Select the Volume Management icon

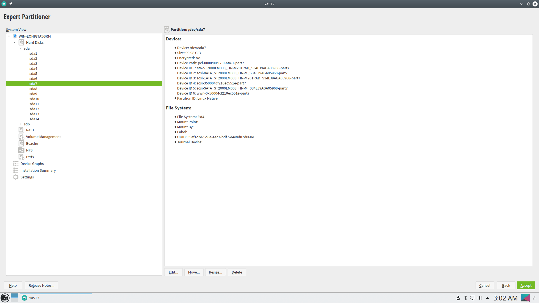click(21, 137)
